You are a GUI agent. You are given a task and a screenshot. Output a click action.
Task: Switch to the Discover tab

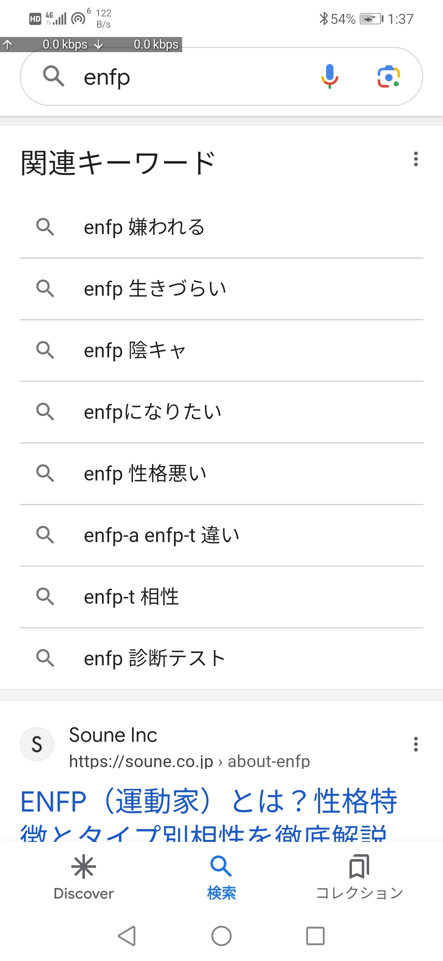[x=84, y=877]
